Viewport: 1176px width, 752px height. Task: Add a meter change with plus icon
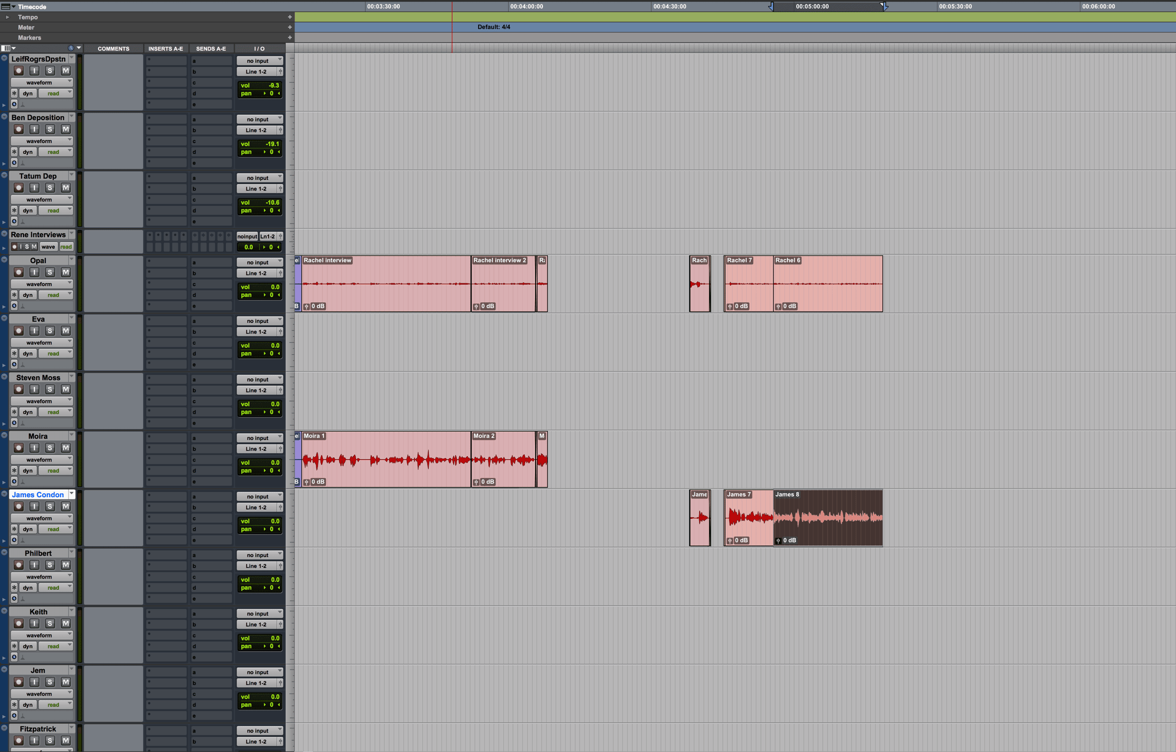click(x=290, y=27)
